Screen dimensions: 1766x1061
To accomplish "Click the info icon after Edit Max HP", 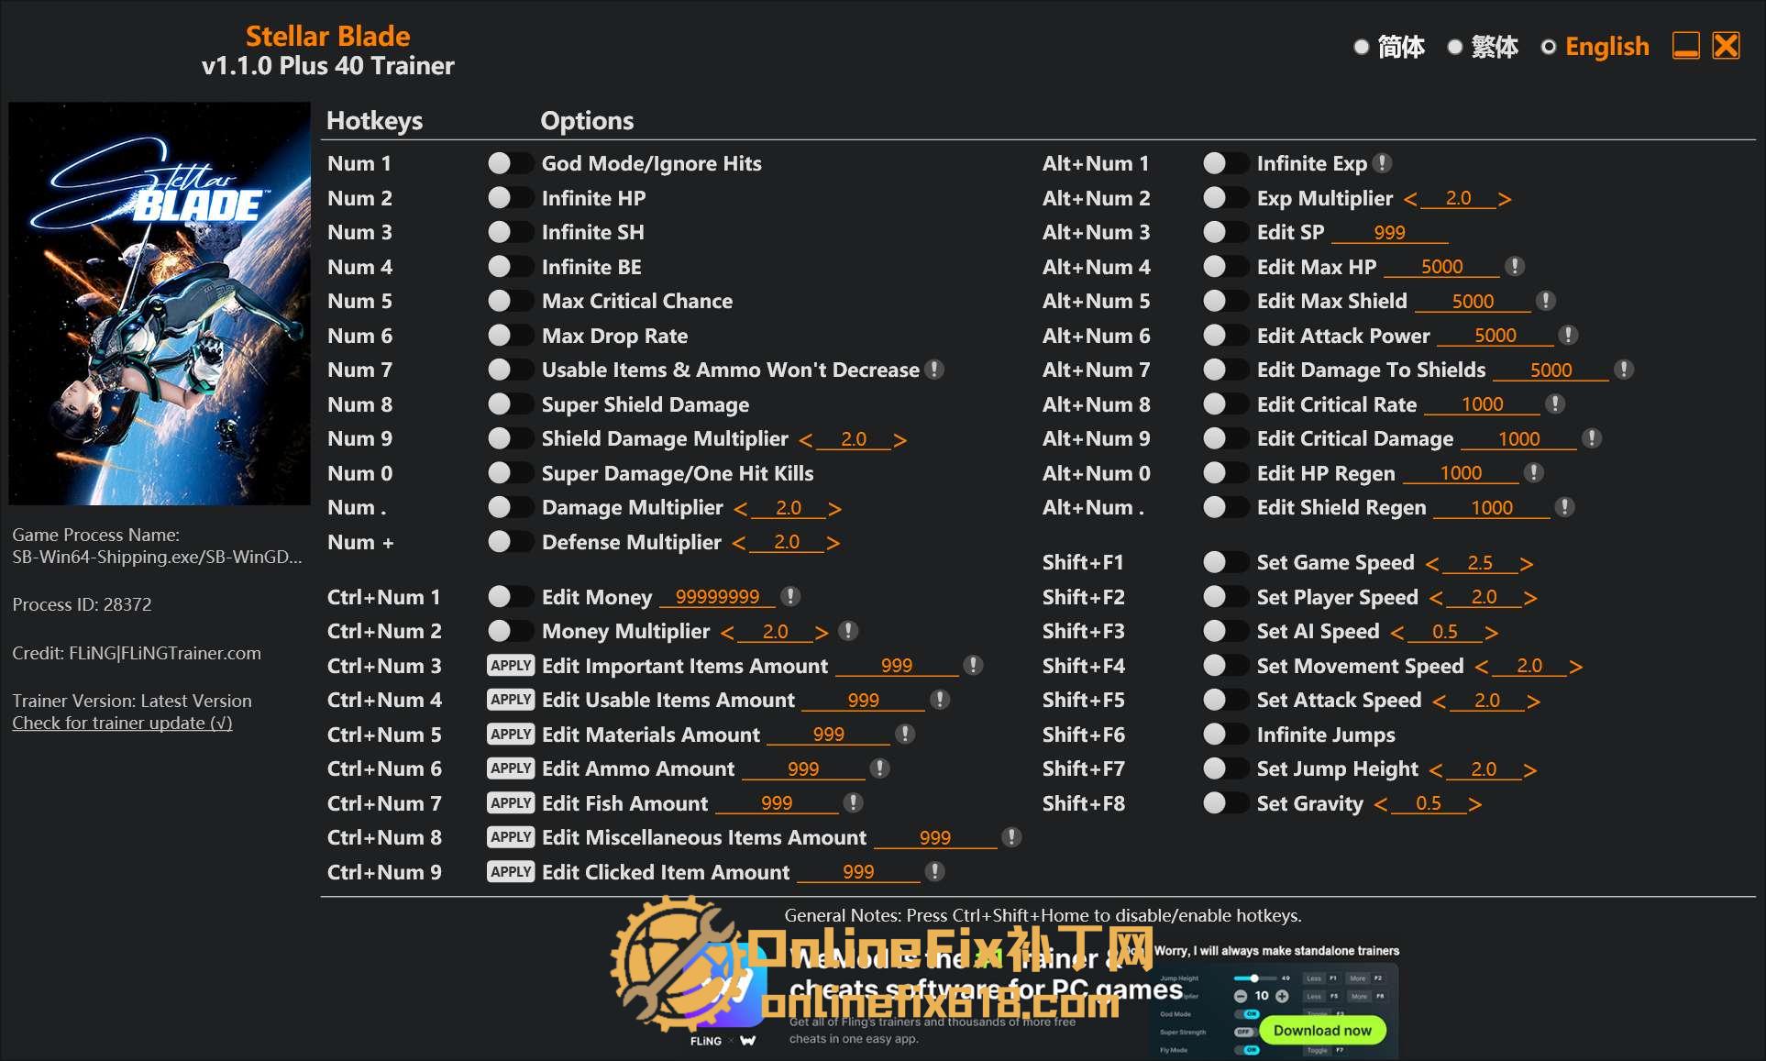I will 1515,267.
